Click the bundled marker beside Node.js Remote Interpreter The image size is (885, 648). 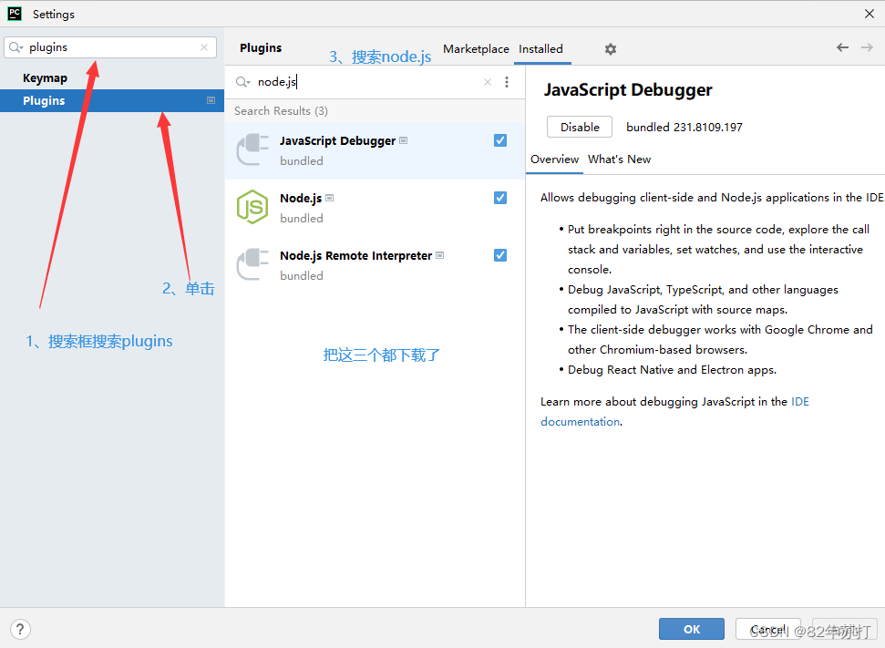(440, 256)
